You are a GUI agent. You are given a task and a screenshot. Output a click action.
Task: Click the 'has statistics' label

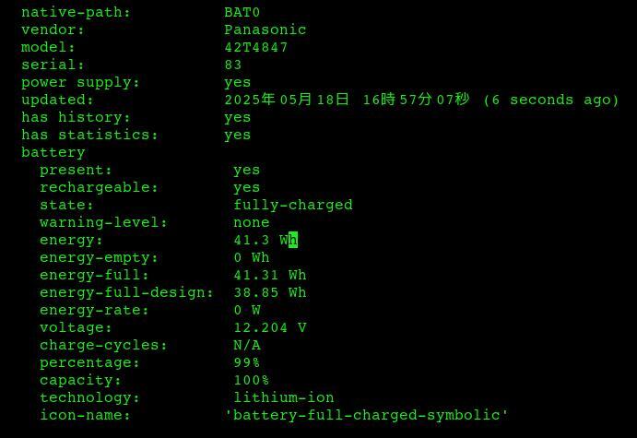[x=89, y=135]
